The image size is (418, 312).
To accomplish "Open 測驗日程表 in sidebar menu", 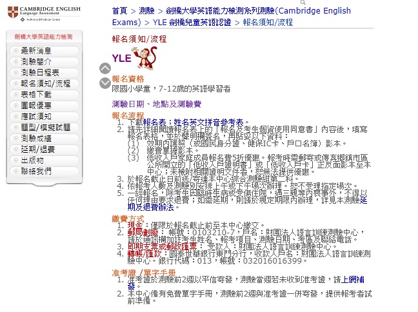I will (x=45, y=72).
